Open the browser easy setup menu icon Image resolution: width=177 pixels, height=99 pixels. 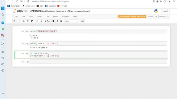point(174,1)
